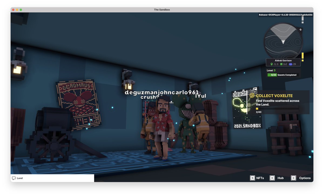
Task: Click the O key icon for Options
Action: pyautogui.click(x=293, y=178)
